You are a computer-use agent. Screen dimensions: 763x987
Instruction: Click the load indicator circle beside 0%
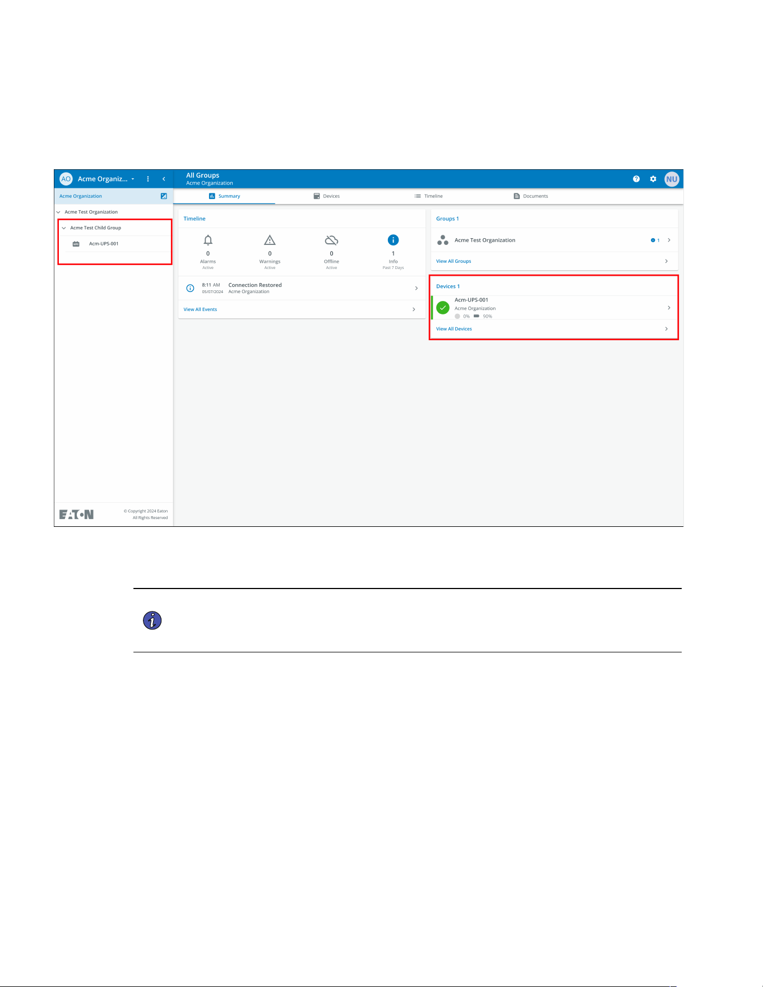(457, 316)
